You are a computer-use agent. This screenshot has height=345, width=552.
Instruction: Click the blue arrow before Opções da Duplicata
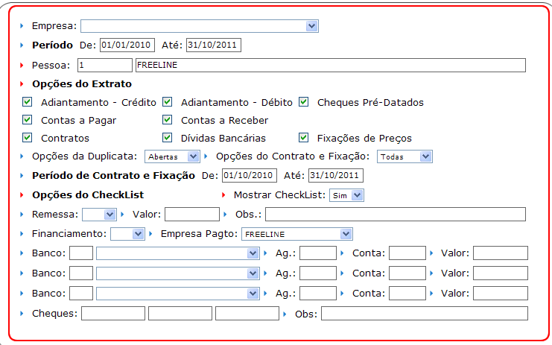coord(22,156)
